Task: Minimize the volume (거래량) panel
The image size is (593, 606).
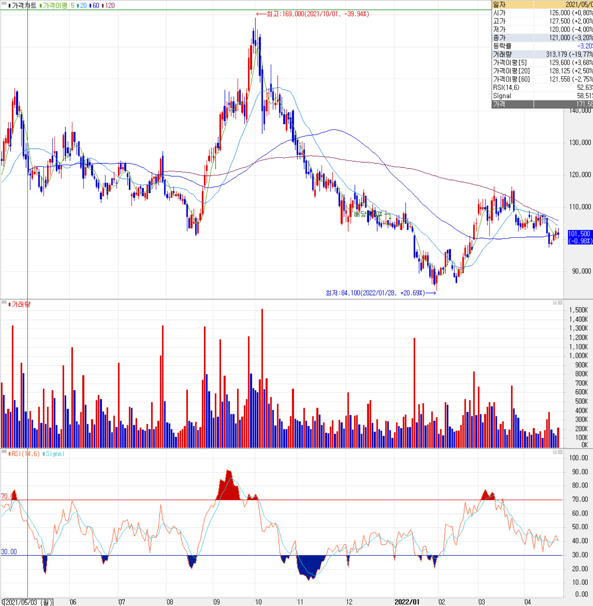Action: point(555,303)
